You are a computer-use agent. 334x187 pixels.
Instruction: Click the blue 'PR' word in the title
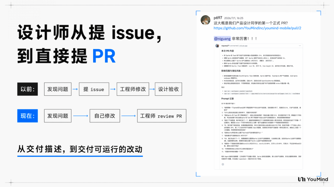coord(104,56)
